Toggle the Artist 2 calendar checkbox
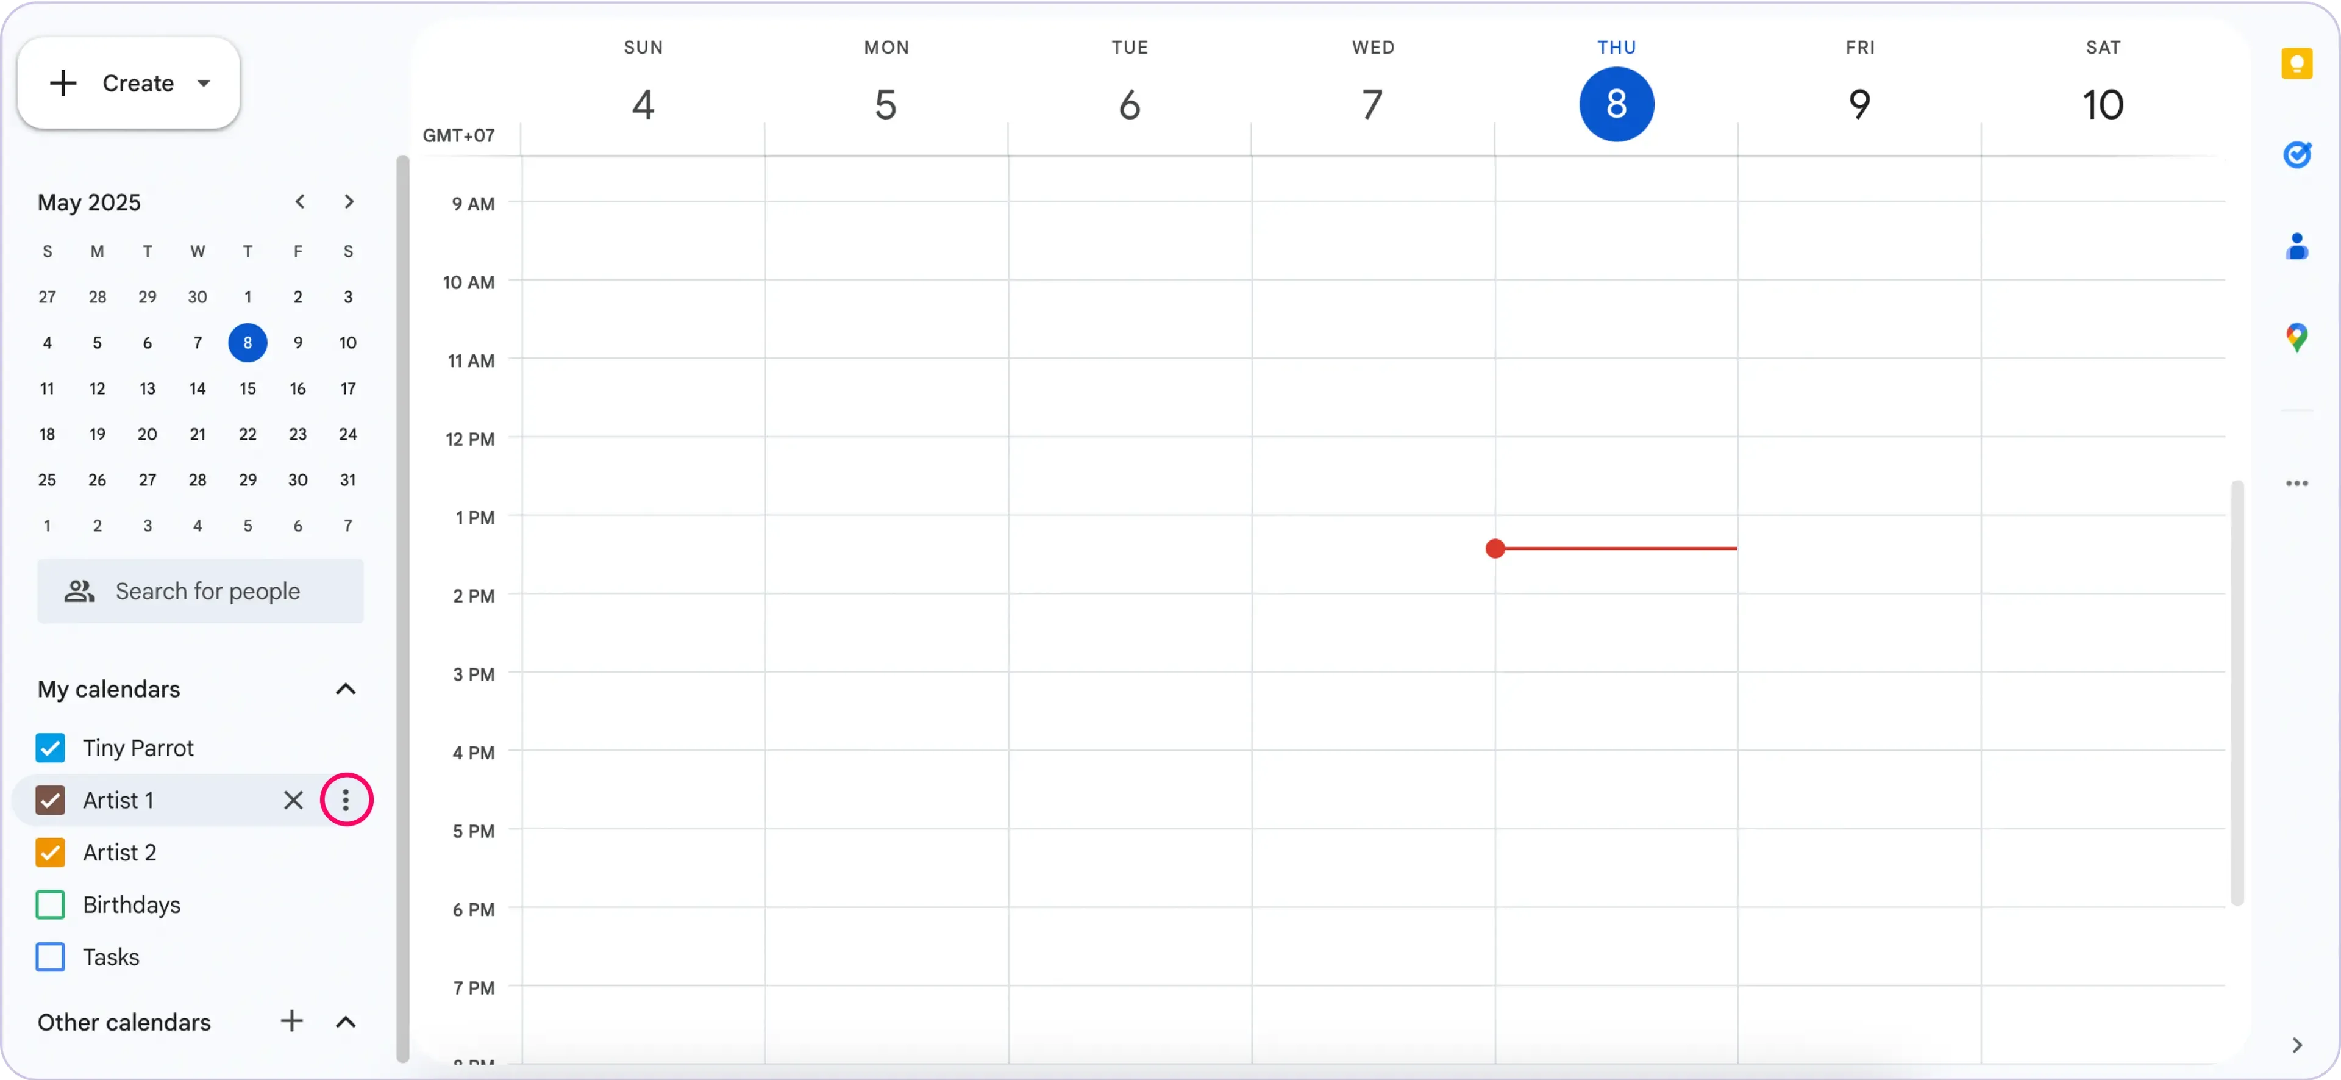2341x1080 pixels. pyautogui.click(x=50, y=853)
